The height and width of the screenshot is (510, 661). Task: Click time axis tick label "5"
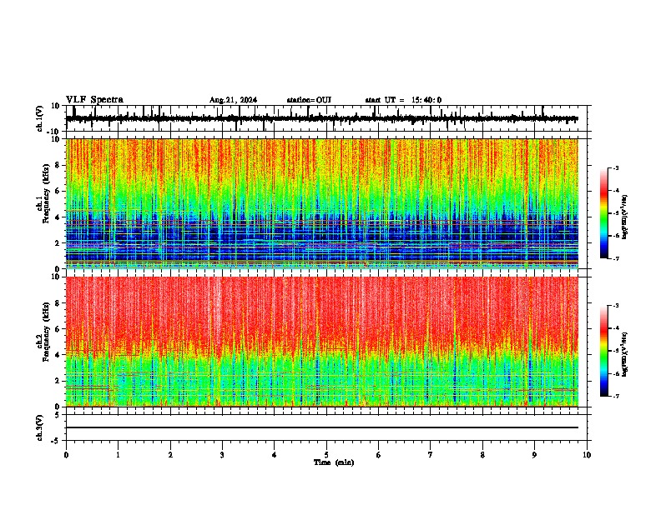pos(326,455)
